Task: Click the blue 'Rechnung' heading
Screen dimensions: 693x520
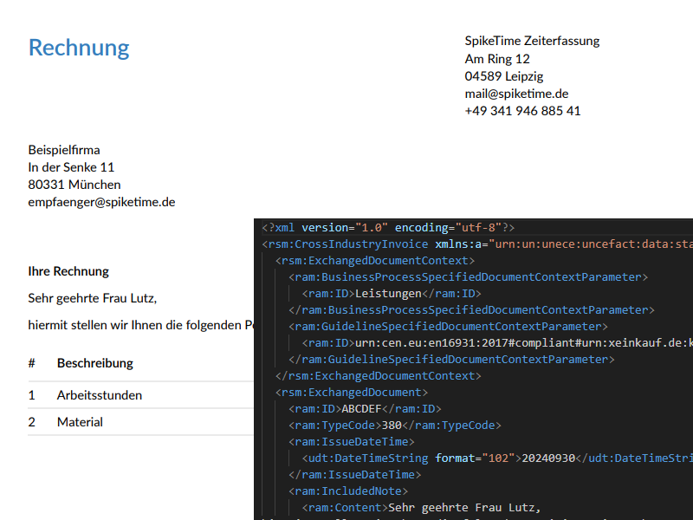Action: pos(79,48)
